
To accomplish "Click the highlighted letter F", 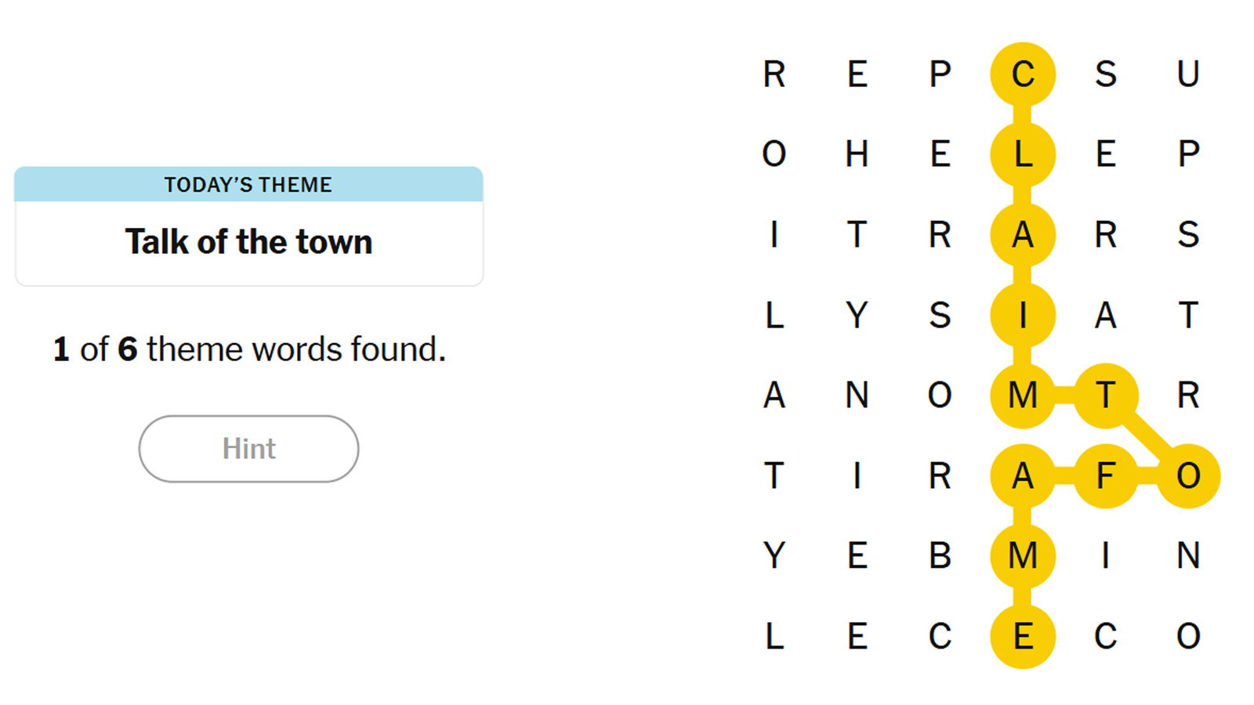I will click(x=1105, y=475).
